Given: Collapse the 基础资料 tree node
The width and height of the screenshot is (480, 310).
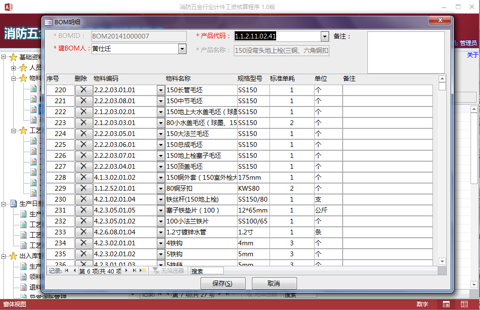Looking at the screenshot, I should [4, 57].
